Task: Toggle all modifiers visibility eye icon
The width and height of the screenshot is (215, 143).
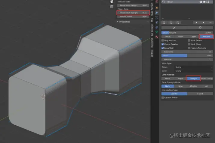Action: tap(164, 23)
